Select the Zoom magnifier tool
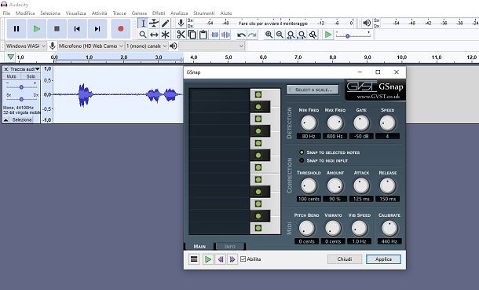 point(143,35)
